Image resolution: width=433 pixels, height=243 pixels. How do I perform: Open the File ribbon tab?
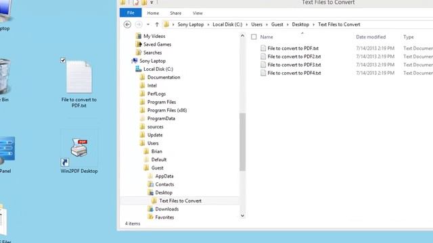(x=131, y=13)
